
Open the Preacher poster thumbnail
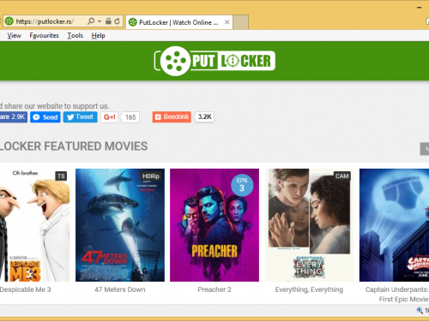pyautogui.click(x=214, y=225)
